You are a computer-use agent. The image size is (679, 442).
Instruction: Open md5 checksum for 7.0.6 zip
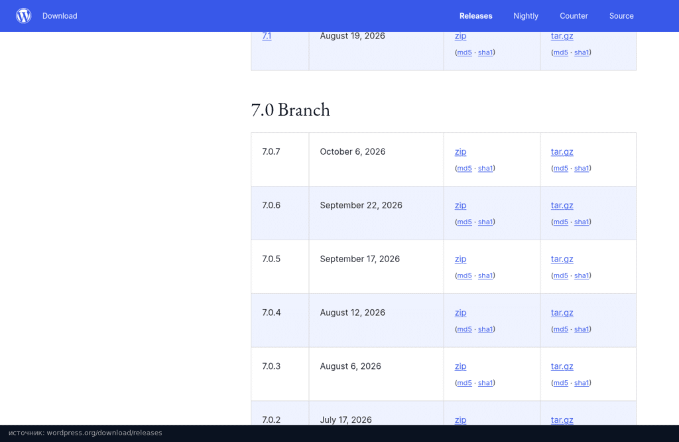464,222
